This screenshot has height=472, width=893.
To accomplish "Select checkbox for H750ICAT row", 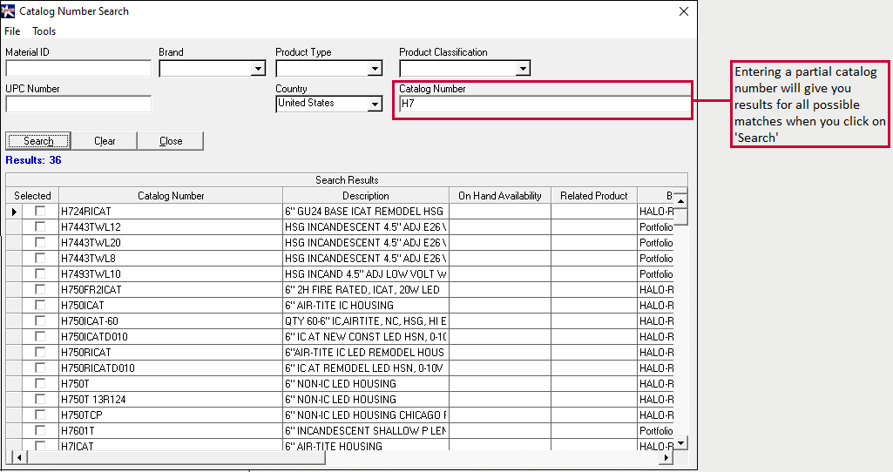I will [40, 306].
